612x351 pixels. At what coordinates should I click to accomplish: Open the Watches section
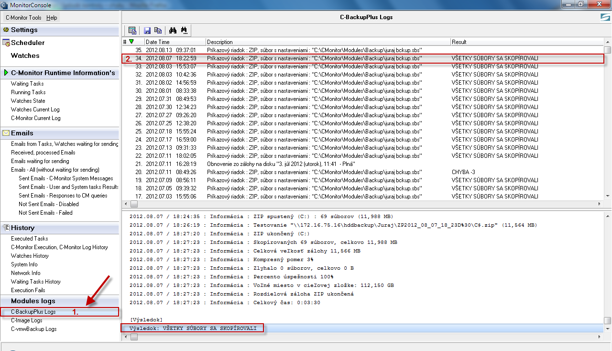click(x=25, y=55)
